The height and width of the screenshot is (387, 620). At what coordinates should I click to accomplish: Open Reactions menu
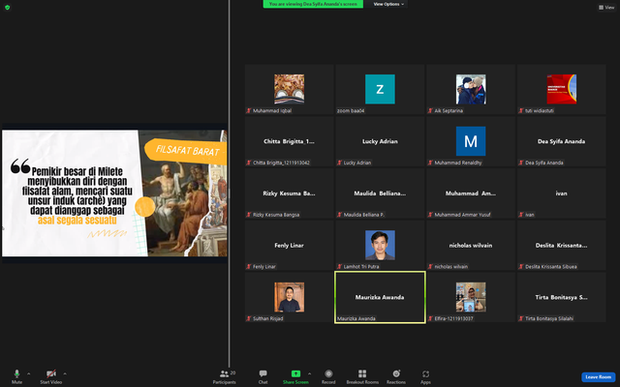coord(396,376)
